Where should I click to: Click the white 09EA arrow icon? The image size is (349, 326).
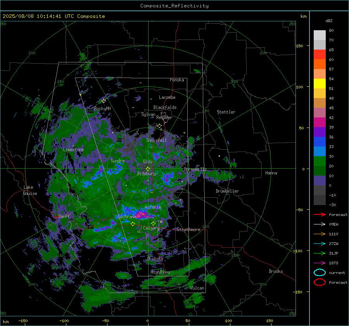point(320,224)
